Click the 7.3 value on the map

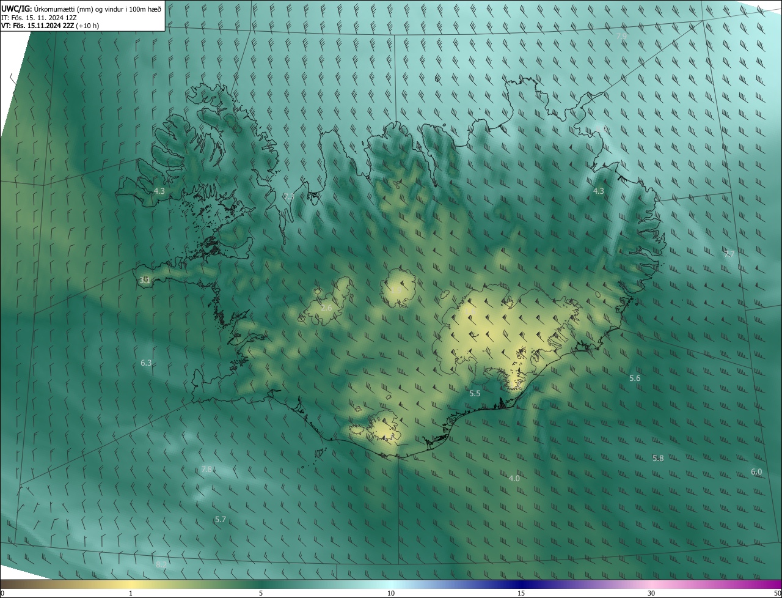pos(289,196)
